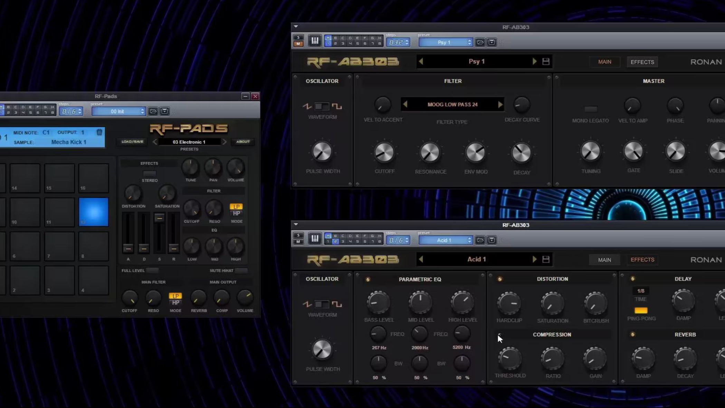Screen dimensions: 725x408
Task: Change steps value 016 in bottom RF-AB303
Action: tap(398, 240)
